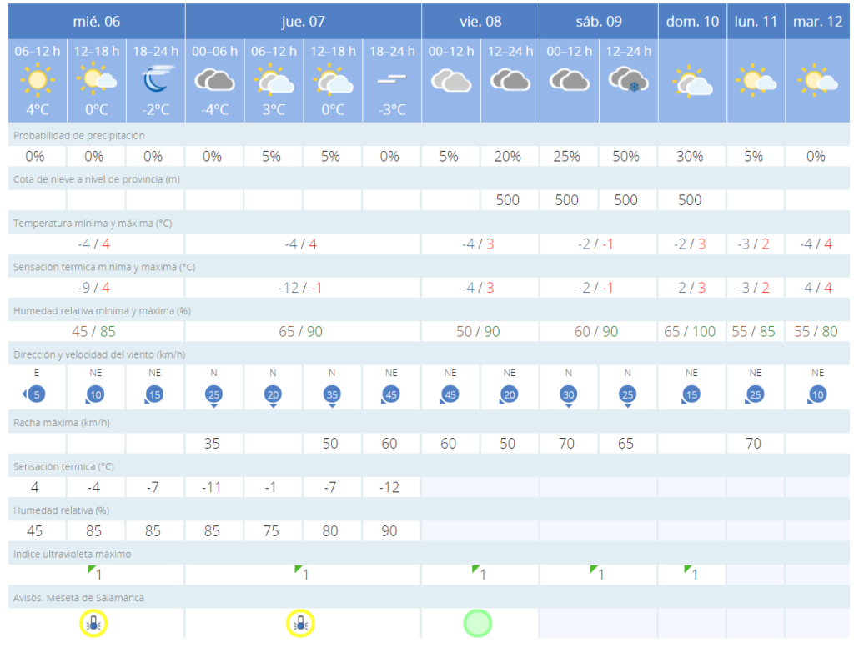
Task: Select the "55 / 80" humidity value
Action: [x=816, y=332]
